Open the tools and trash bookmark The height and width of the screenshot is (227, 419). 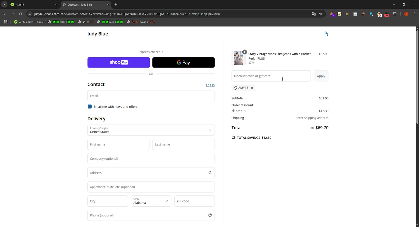tap(85, 22)
